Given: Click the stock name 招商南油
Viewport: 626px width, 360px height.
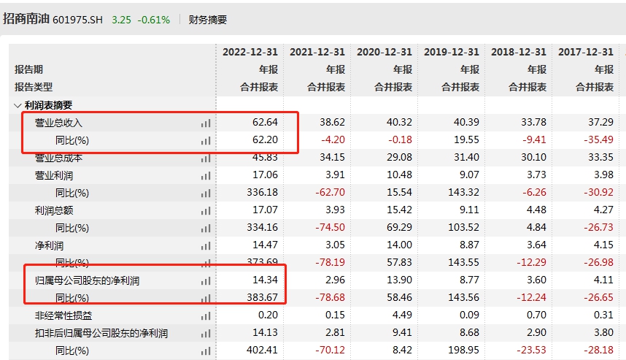Looking at the screenshot, I should [26, 19].
